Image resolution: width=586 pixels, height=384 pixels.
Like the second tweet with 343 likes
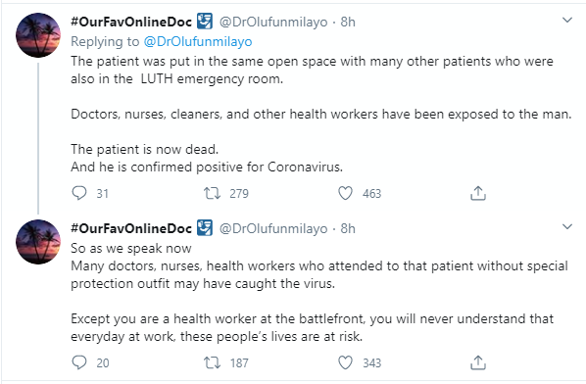pos(345,362)
